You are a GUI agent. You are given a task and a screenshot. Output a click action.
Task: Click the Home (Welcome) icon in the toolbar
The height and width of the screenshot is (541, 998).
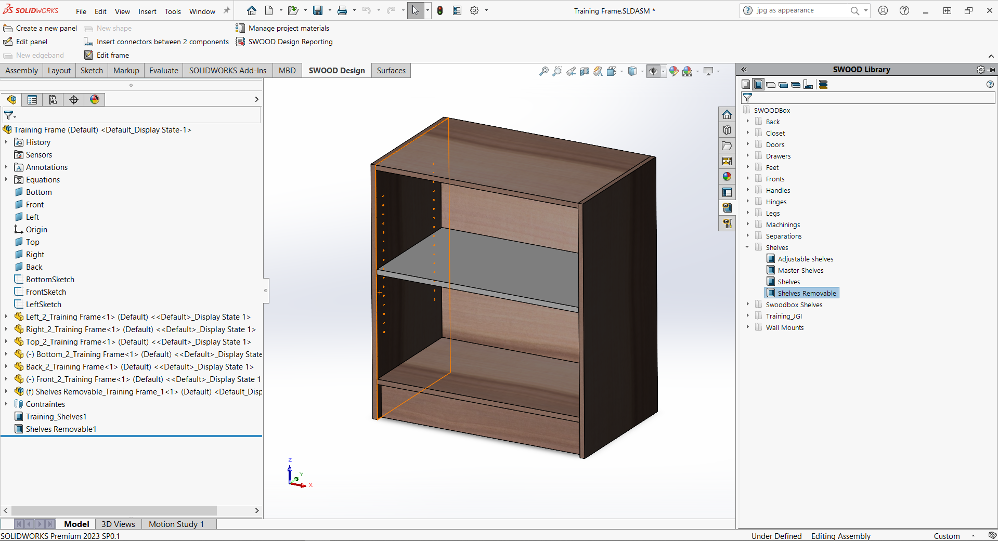tap(252, 10)
